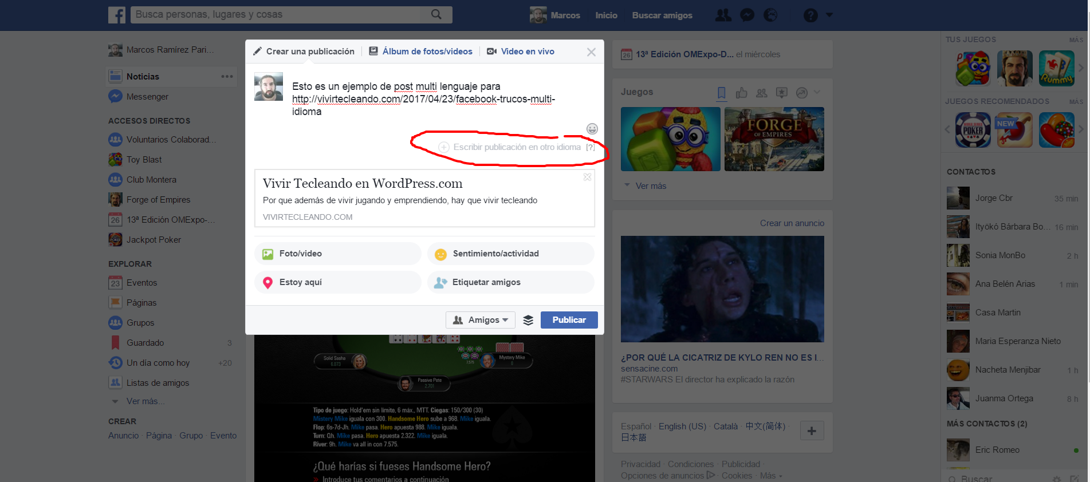Open Rummy game icon in Tus Juegos
The width and height of the screenshot is (1090, 482).
tap(1057, 68)
